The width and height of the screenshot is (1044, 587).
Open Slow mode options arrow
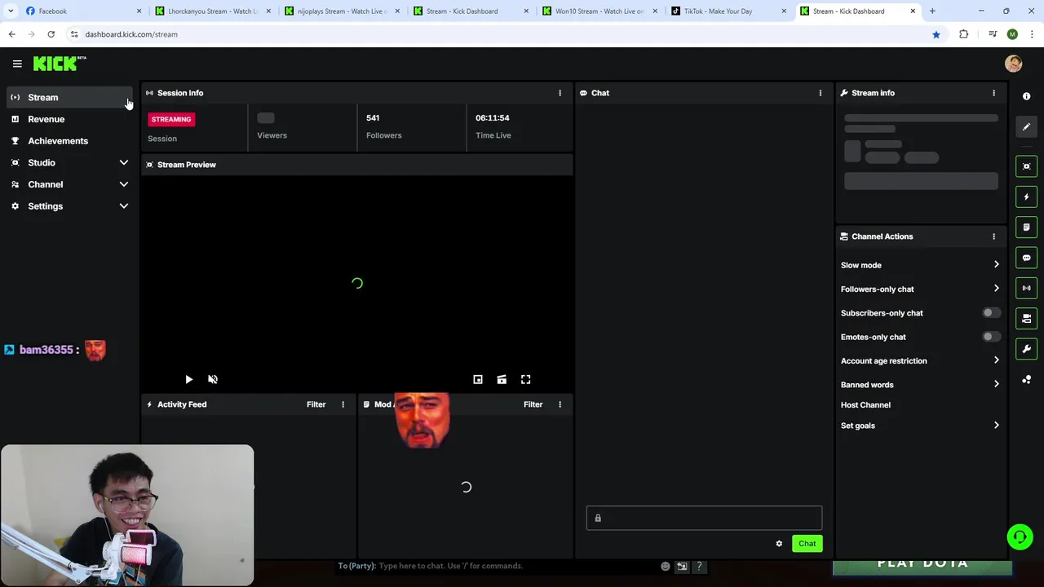click(996, 265)
